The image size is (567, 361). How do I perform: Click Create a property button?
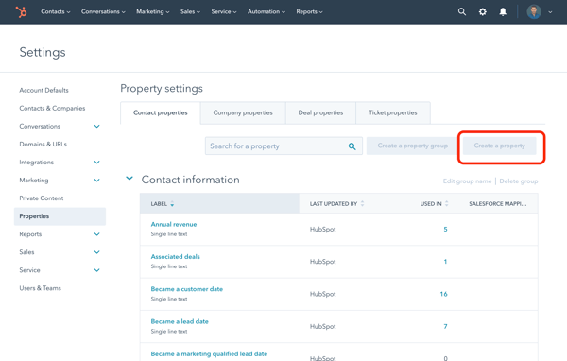click(x=499, y=146)
